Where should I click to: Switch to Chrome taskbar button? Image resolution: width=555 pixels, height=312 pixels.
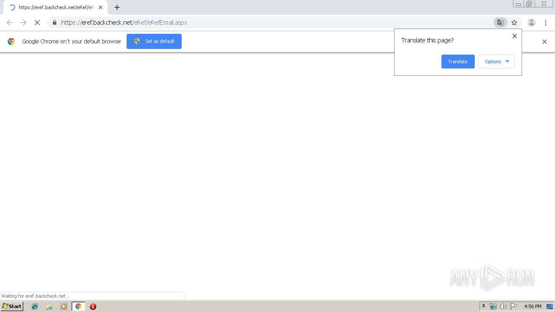click(x=78, y=306)
